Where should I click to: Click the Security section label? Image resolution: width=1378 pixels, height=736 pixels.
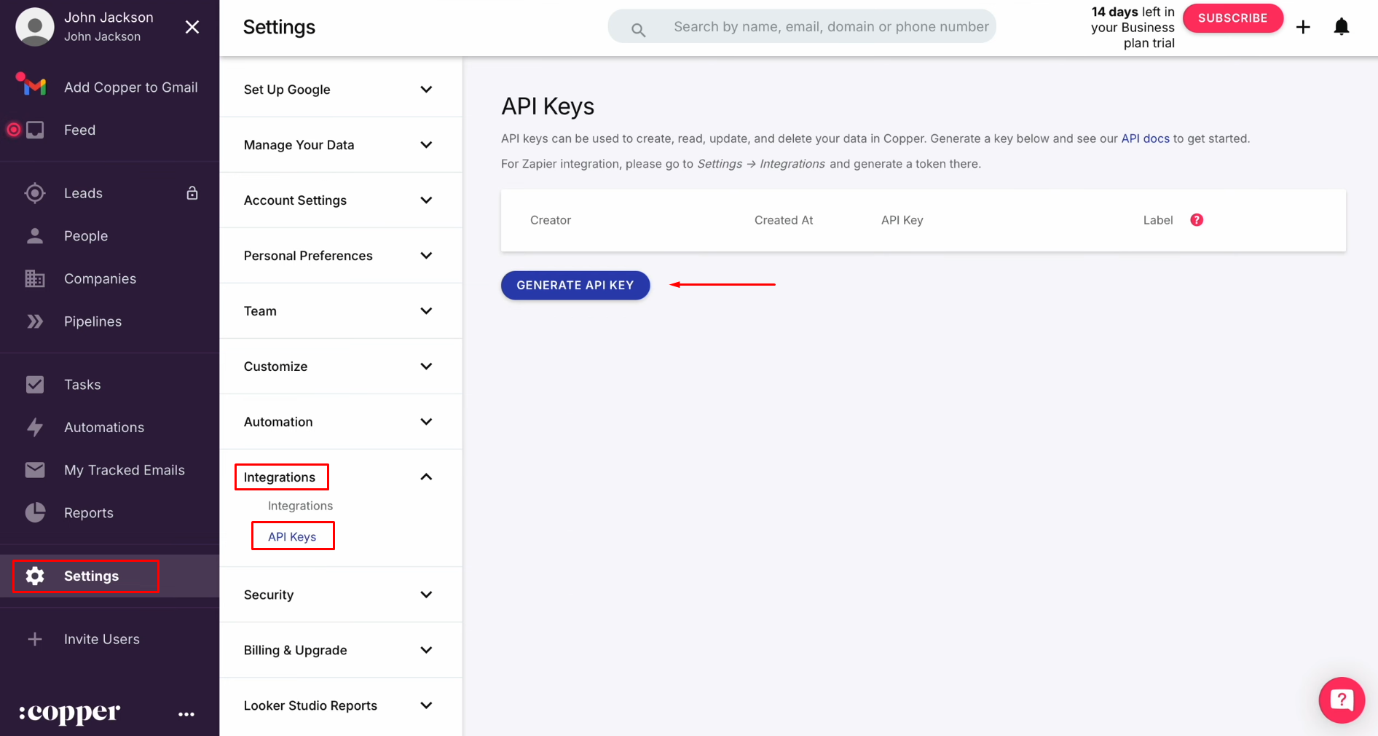point(269,595)
